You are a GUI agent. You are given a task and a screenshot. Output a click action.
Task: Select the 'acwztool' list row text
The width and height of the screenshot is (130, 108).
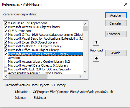(14, 58)
